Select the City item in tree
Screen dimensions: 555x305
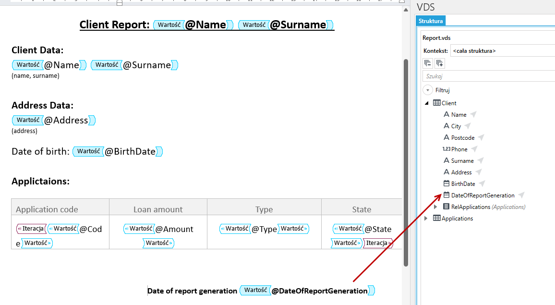tap(456, 126)
